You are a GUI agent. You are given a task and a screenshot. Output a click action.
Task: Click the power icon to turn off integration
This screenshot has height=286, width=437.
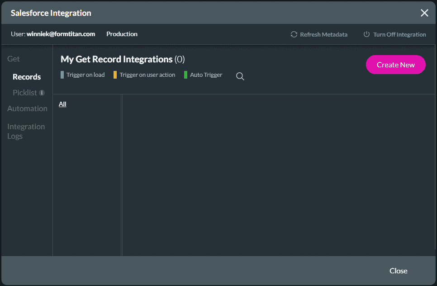point(366,34)
